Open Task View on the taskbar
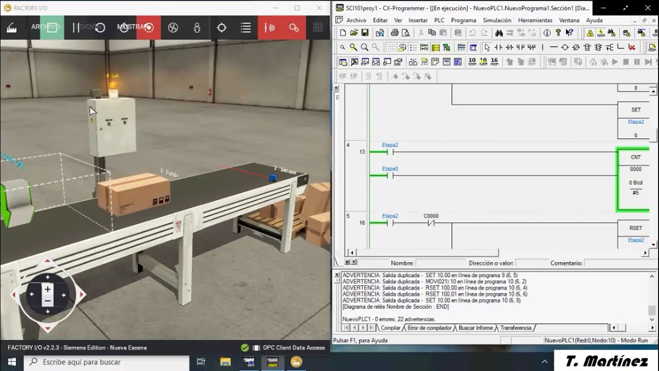Screen dimensions: 659x371 (201, 362)
